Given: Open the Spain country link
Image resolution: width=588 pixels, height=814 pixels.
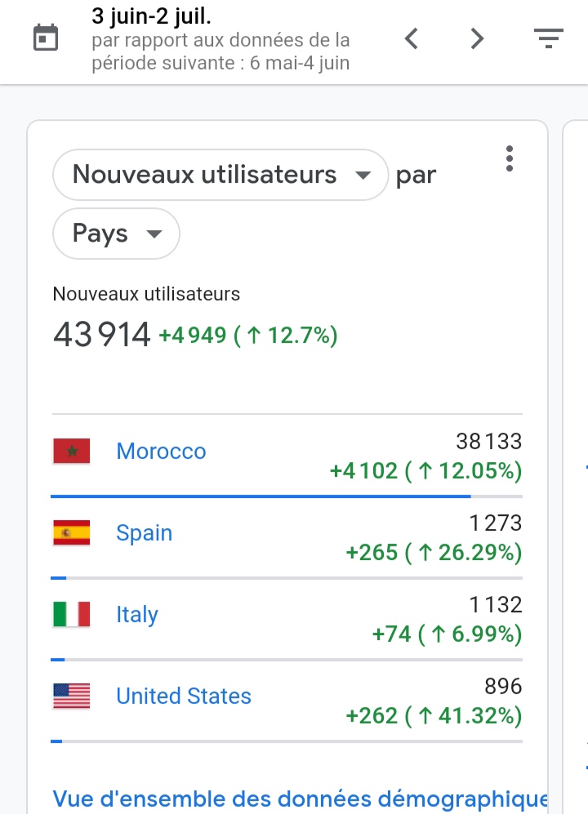Looking at the screenshot, I should tap(144, 533).
